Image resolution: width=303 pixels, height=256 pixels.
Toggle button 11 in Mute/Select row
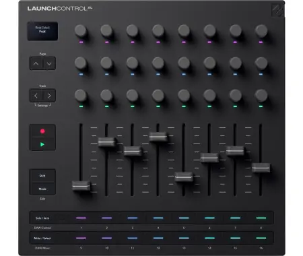tap(133, 238)
